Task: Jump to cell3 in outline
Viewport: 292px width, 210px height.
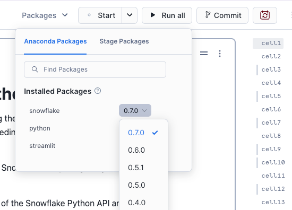Action: tap(271, 69)
